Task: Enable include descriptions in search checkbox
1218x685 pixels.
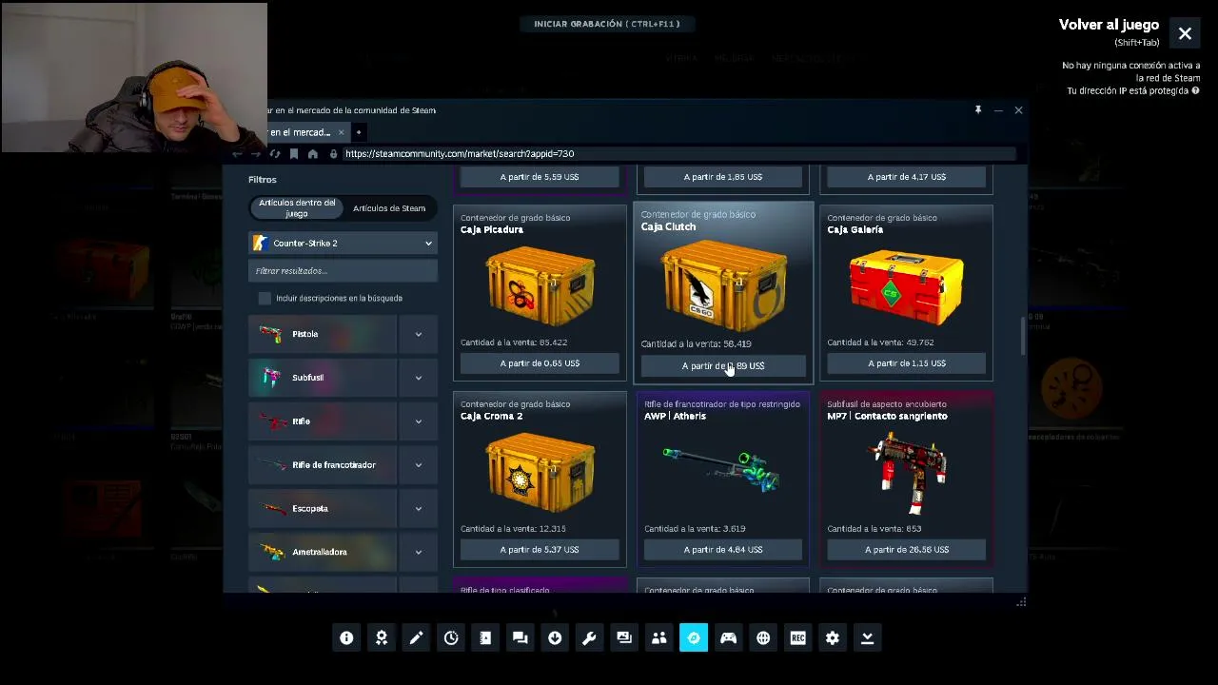Action: pos(265,298)
